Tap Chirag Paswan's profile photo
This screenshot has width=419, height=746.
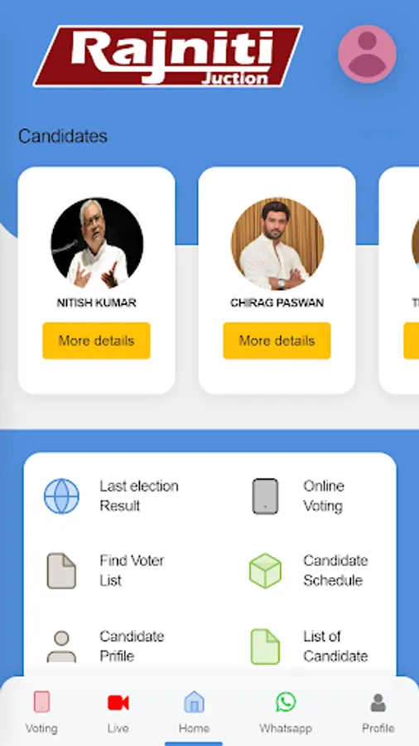coord(277,244)
